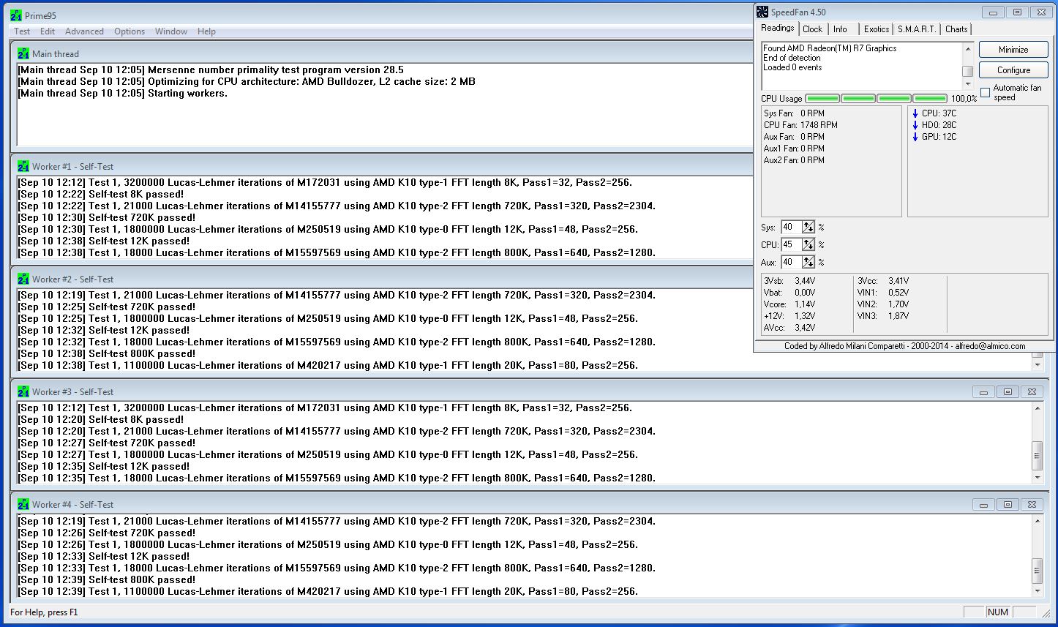Open the Edit menu in Prime95

pos(48,31)
